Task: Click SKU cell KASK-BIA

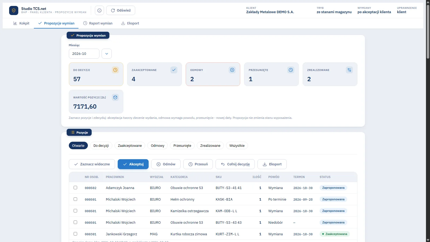Action: 224,200
